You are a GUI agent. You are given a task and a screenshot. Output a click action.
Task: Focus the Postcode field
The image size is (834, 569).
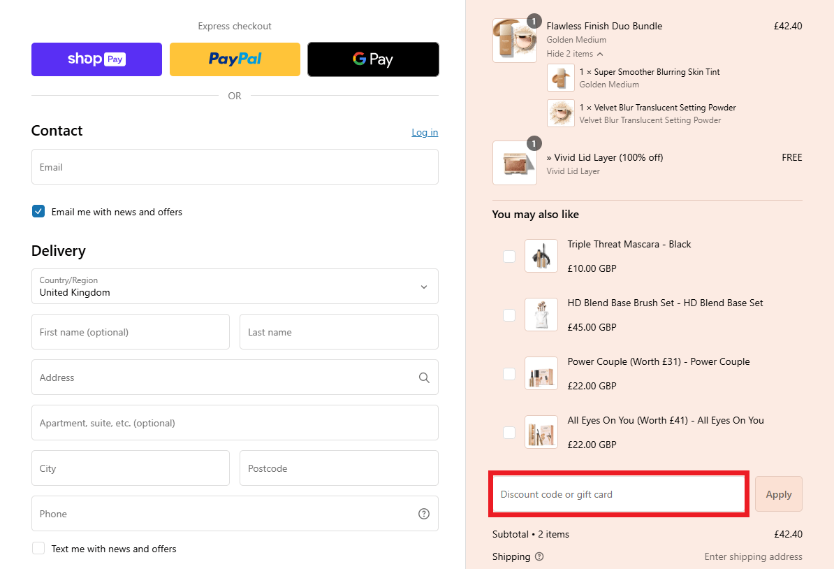pos(339,468)
